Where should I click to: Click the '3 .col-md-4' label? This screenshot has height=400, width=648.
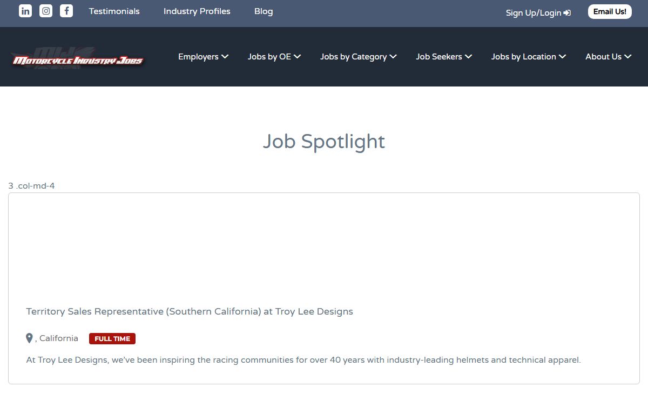tap(32, 186)
